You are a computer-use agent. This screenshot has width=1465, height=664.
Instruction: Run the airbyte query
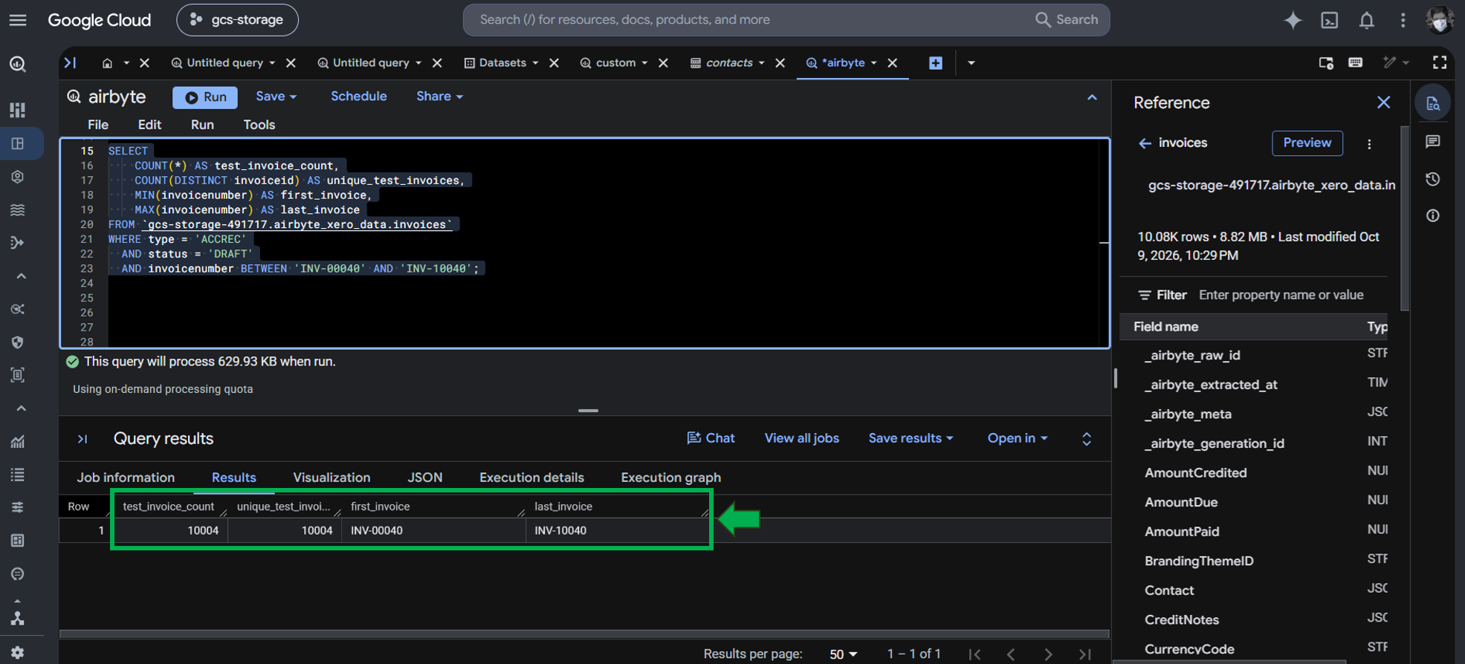(205, 97)
